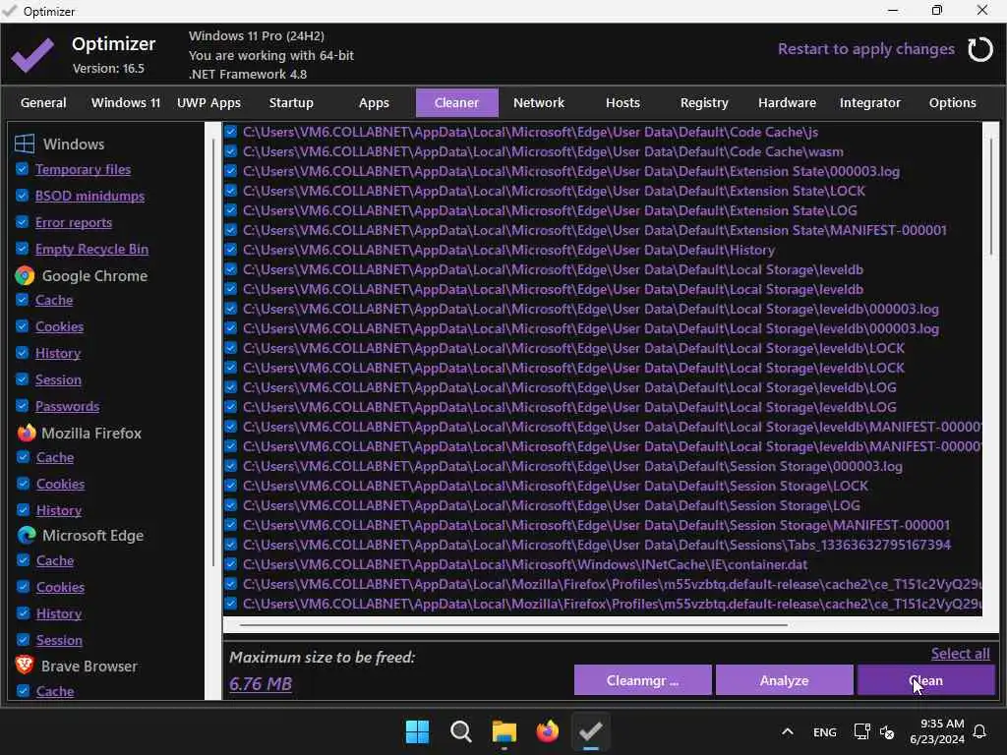Open the Windows Start menu
Viewport: 1007px width, 755px height.
click(x=417, y=731)
